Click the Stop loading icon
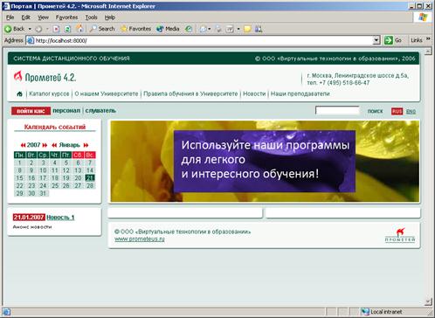Screen dimensions: 435x318 click(x=57, y=29)
